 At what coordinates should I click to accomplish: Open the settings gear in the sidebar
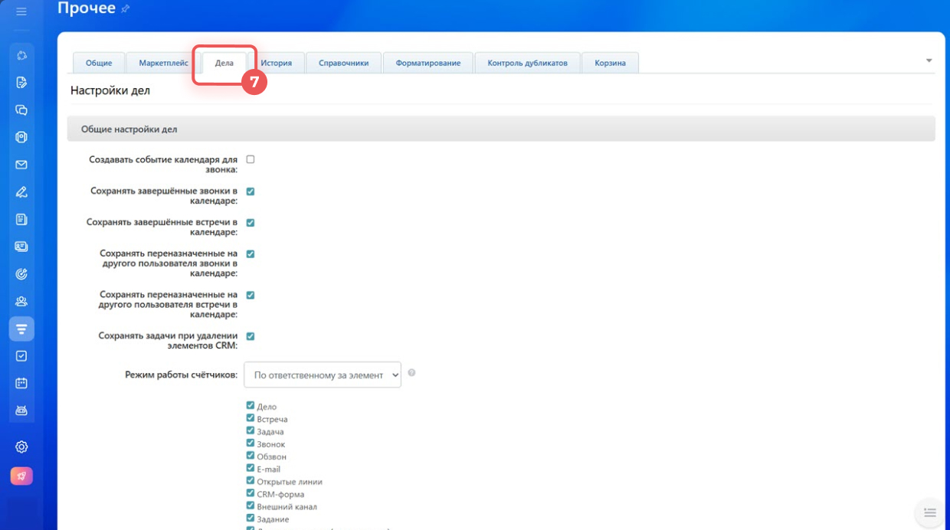coord(21,447)
